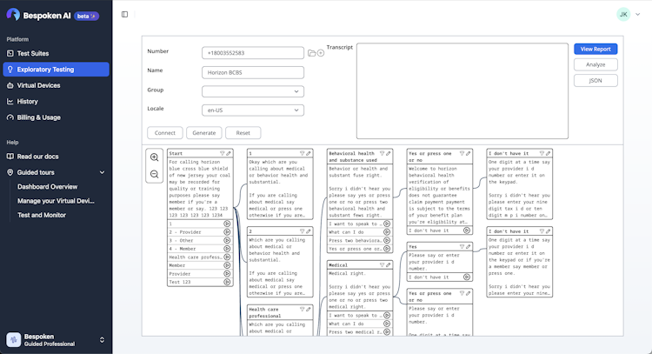Click the beta badge near logo
The height and width of the screenshot is (354, 652).
pos(86,16)
